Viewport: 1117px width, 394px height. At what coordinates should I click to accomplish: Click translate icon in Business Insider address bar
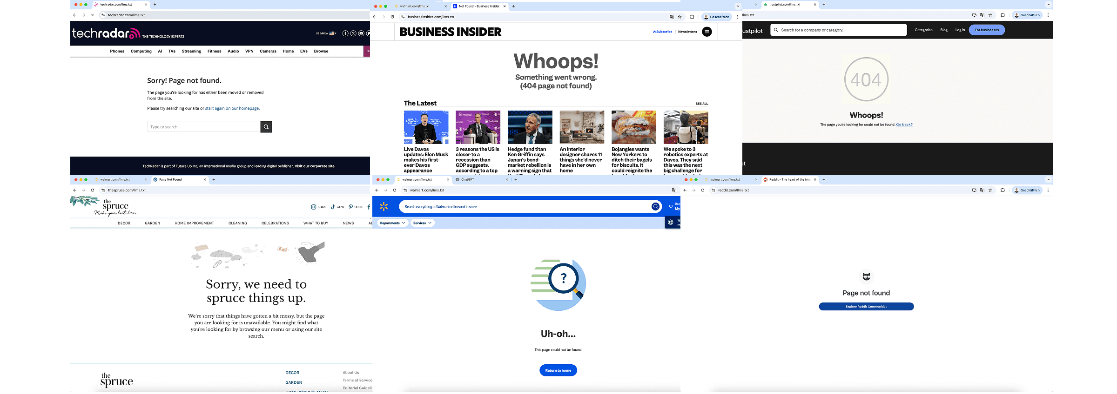(x=672, y=17)
